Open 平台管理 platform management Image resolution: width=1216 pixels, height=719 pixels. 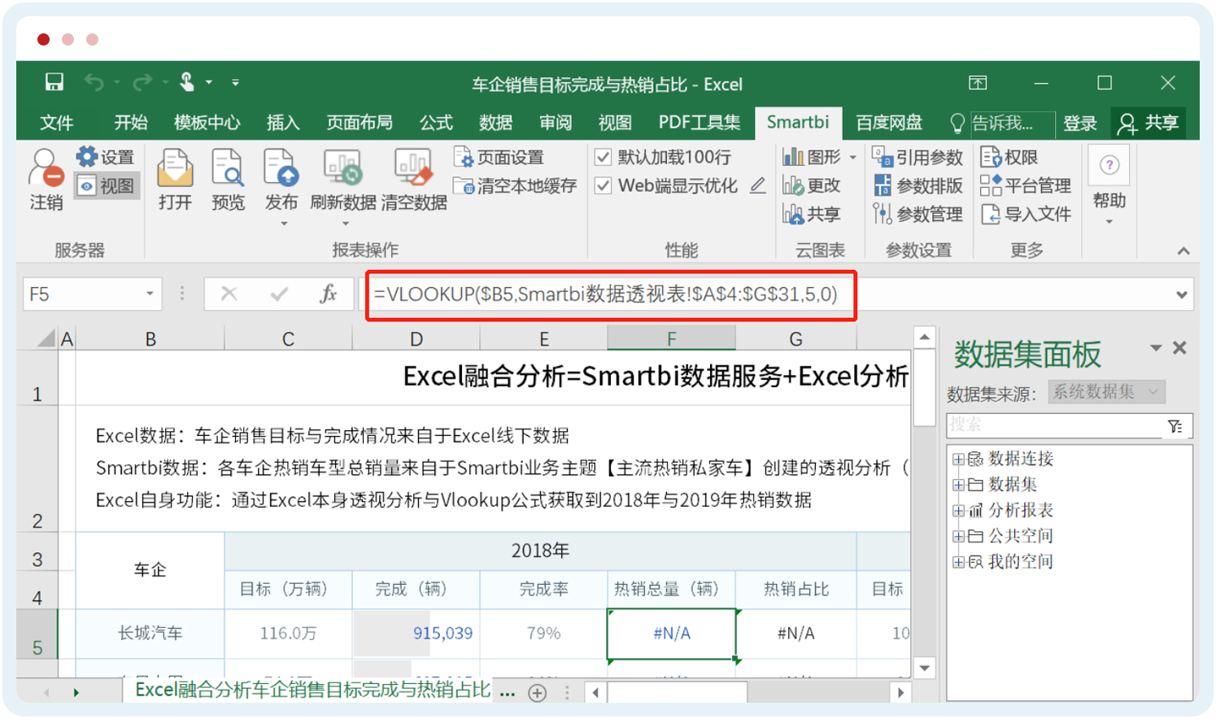1026,185
